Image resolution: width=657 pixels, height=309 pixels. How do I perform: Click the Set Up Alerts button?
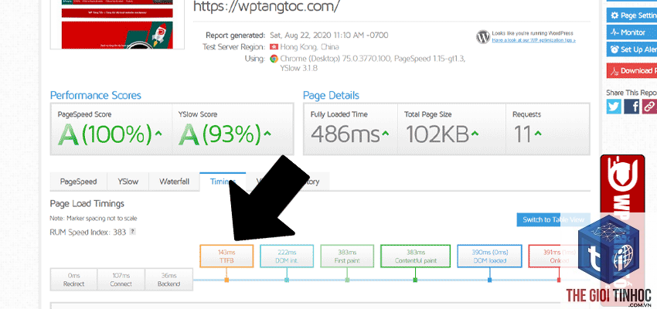(631, 49)
